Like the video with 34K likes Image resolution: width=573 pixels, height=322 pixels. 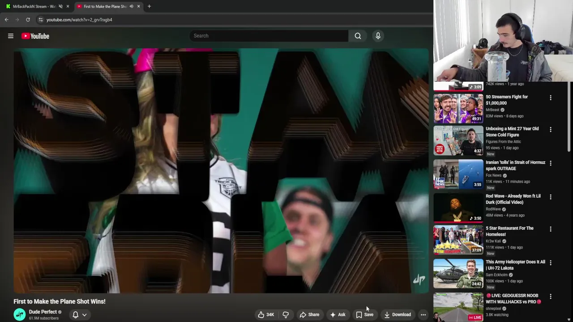pos(265,314)
